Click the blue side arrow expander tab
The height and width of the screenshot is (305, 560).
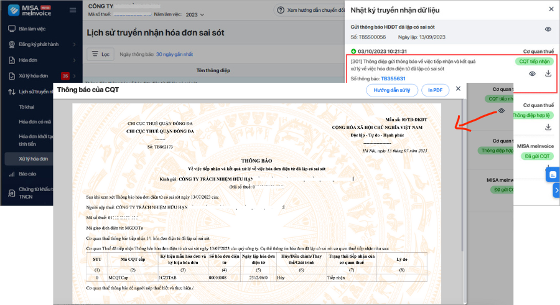pyautogui.click(x=556, y=191)
